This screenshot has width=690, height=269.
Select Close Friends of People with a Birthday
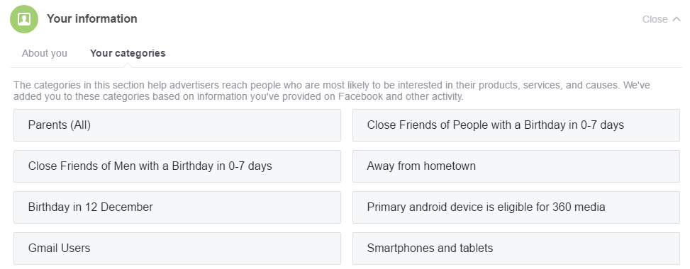point(516,125)
